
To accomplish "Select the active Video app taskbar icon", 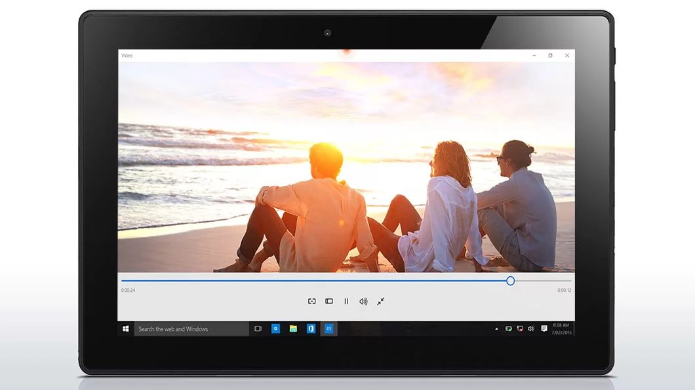I will [329, 328].
